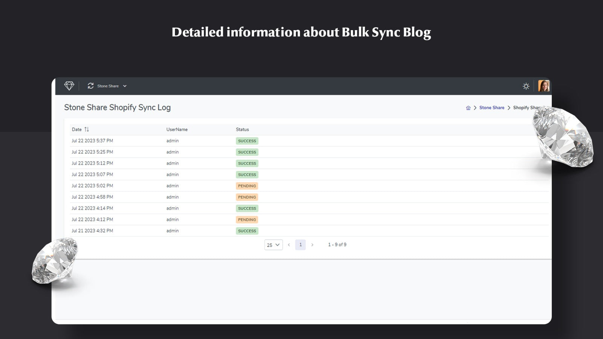The height and width of the screenshot is (339, 603).
Task: Select the Stone Share breadcrumb link
Action: pyautogui.click(x=491, y=108)
